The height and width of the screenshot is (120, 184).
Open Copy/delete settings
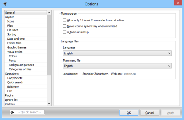point(26,78)
